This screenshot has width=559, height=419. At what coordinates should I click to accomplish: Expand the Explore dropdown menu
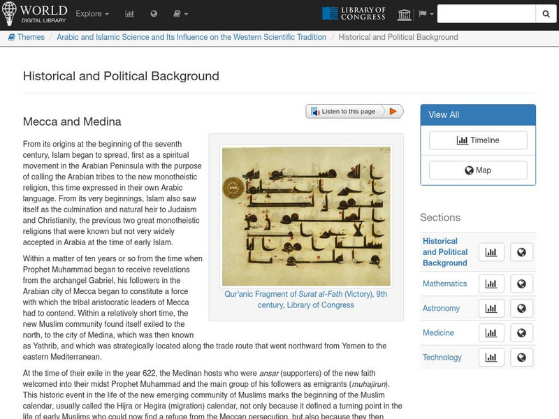pyautogui.click(x=92, y=14)
